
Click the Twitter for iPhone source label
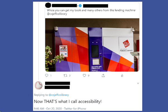point(75,109)
